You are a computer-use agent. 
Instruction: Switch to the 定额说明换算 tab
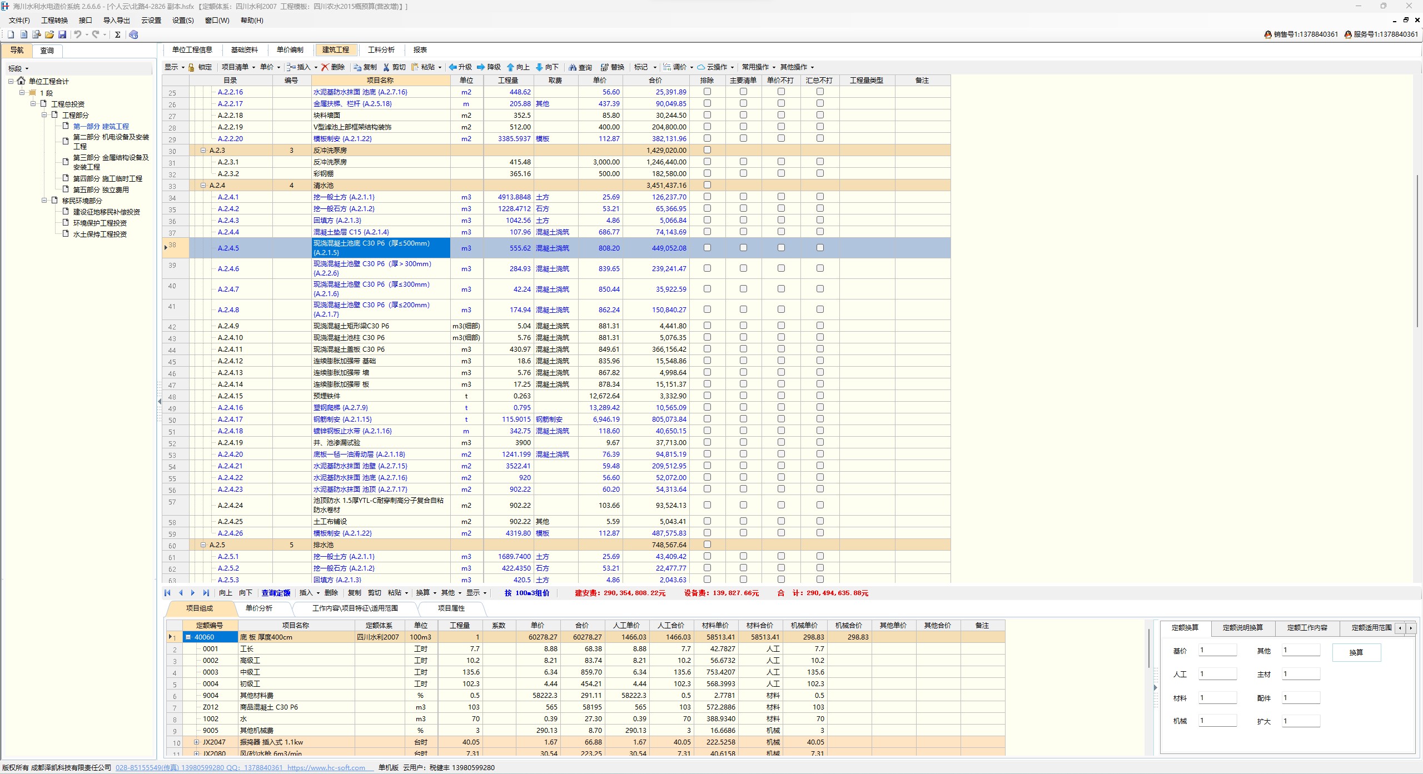[x=1243, y=628]
